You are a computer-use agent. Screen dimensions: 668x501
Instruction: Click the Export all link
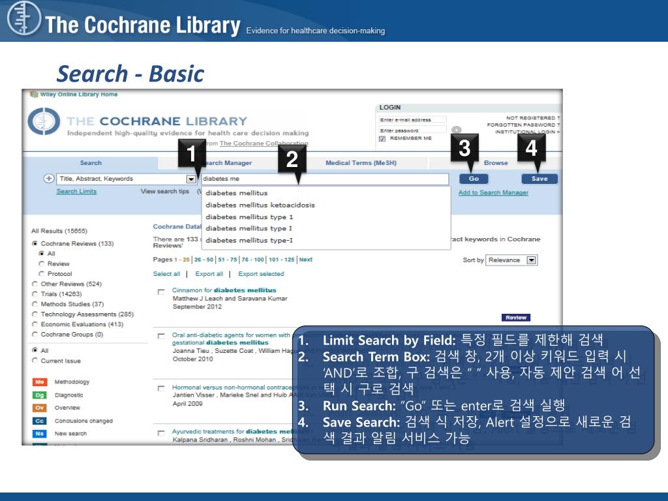pos(209,274)
